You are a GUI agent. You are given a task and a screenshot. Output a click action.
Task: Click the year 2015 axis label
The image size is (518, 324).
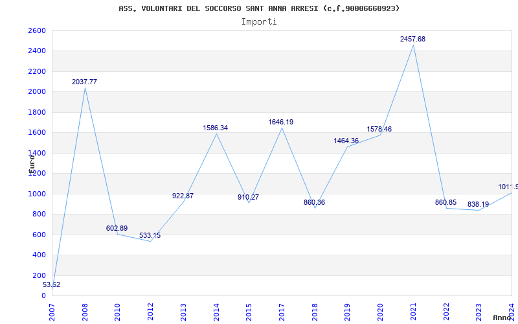click(x=249, y=312)
